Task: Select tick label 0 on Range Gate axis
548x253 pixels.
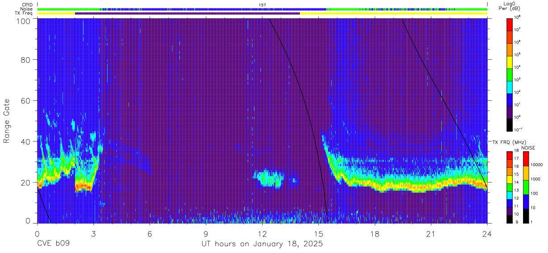Action: 28,220
